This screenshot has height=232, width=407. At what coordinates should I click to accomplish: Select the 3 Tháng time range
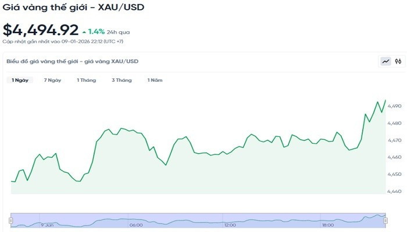[122, 80]
